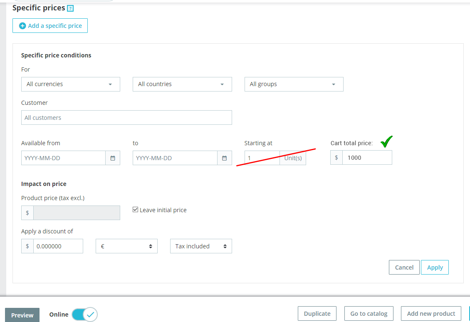Expand the All currencies dropdown

(x=70, y=84)
